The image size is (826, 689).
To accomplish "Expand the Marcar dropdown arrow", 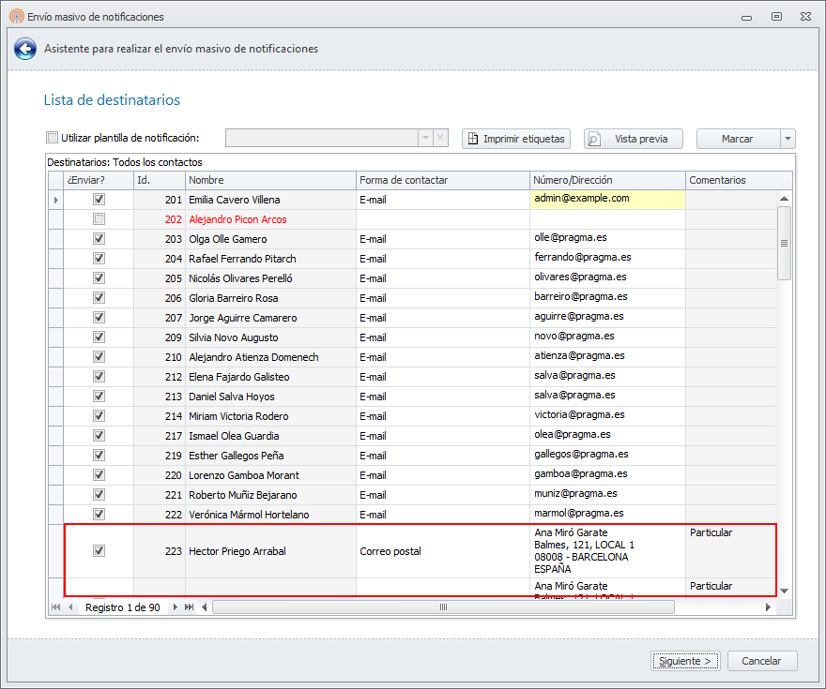I will coord(787,139).
